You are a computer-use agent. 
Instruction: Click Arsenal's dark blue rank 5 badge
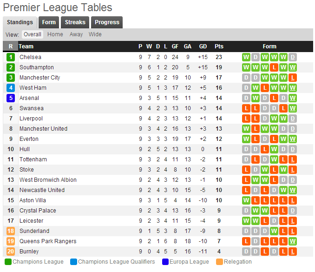pos(11,98)
